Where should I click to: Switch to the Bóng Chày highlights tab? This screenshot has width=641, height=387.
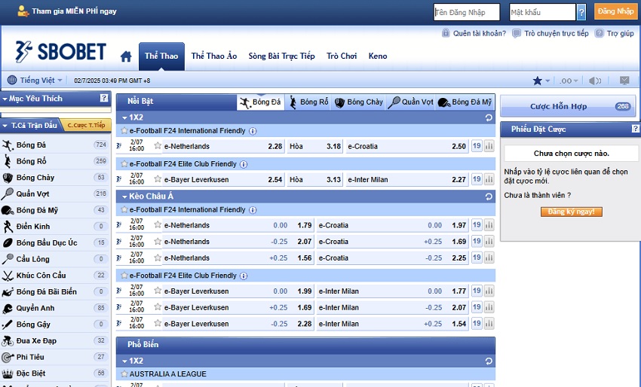click(358, 102)
